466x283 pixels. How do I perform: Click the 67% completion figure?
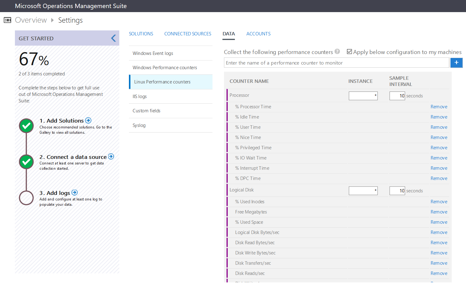tap(34, 59)
